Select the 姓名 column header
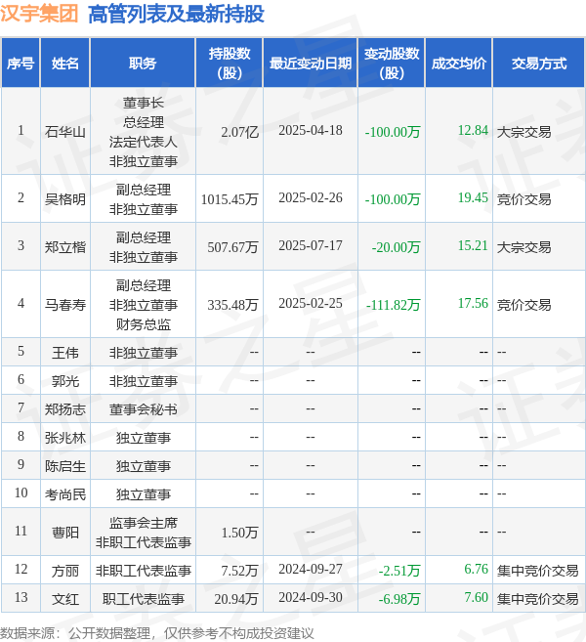586x642 pixels. 65,64
